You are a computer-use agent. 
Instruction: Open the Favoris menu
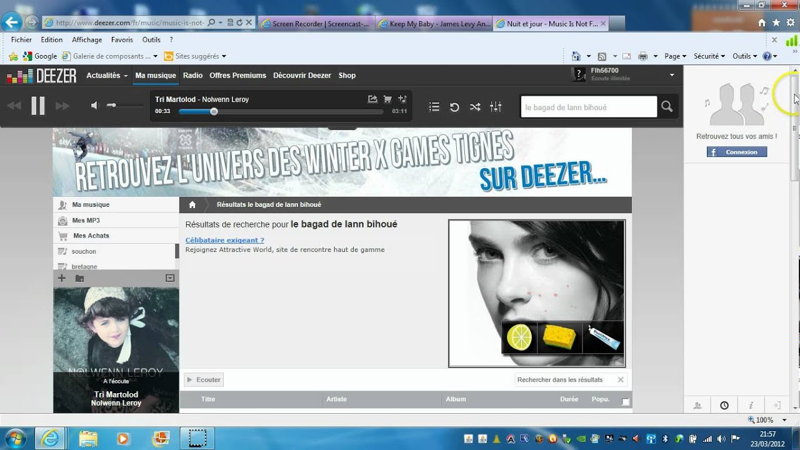[x=122, y=39]
